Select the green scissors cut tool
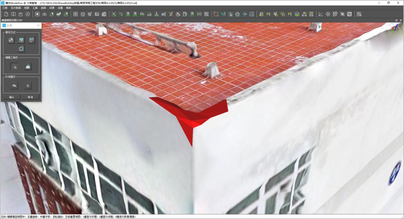This screenshot has width=404, height=219. (114, 14)
